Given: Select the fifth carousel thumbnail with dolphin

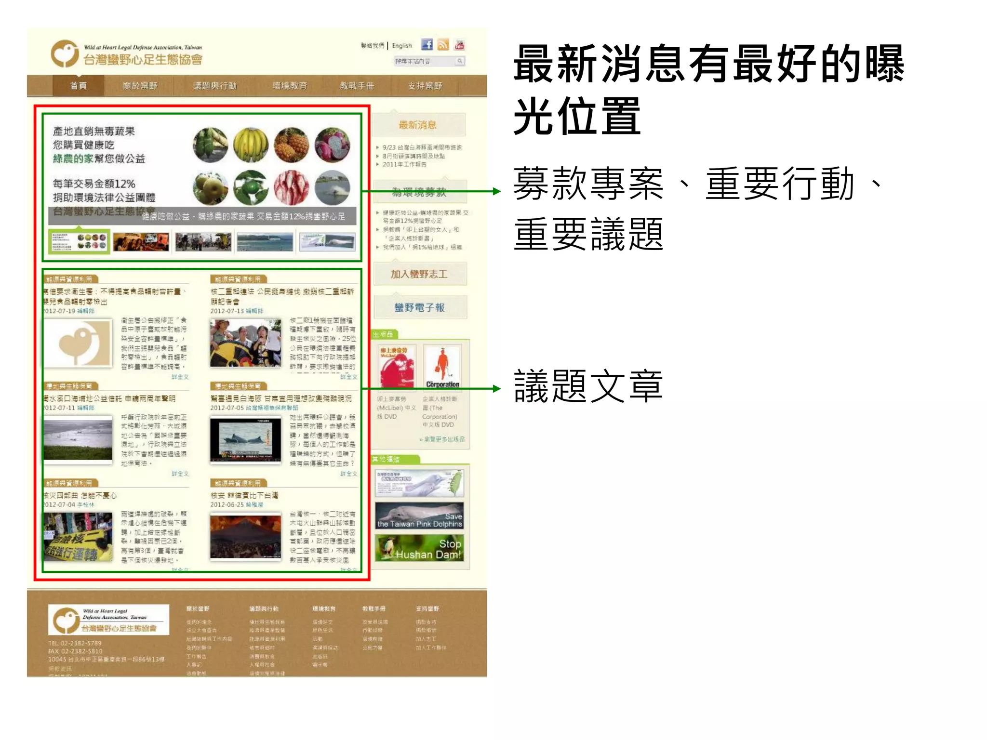Looking at the screenshot, I should pos(327,242).
